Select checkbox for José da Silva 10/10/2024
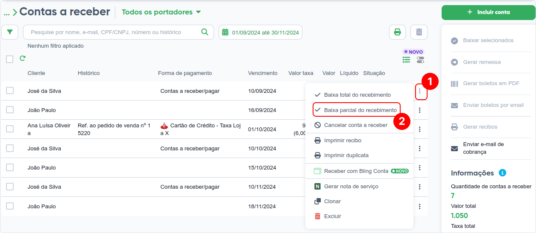Viewport: 536px width, 233px height. click(x=10, y=148)
